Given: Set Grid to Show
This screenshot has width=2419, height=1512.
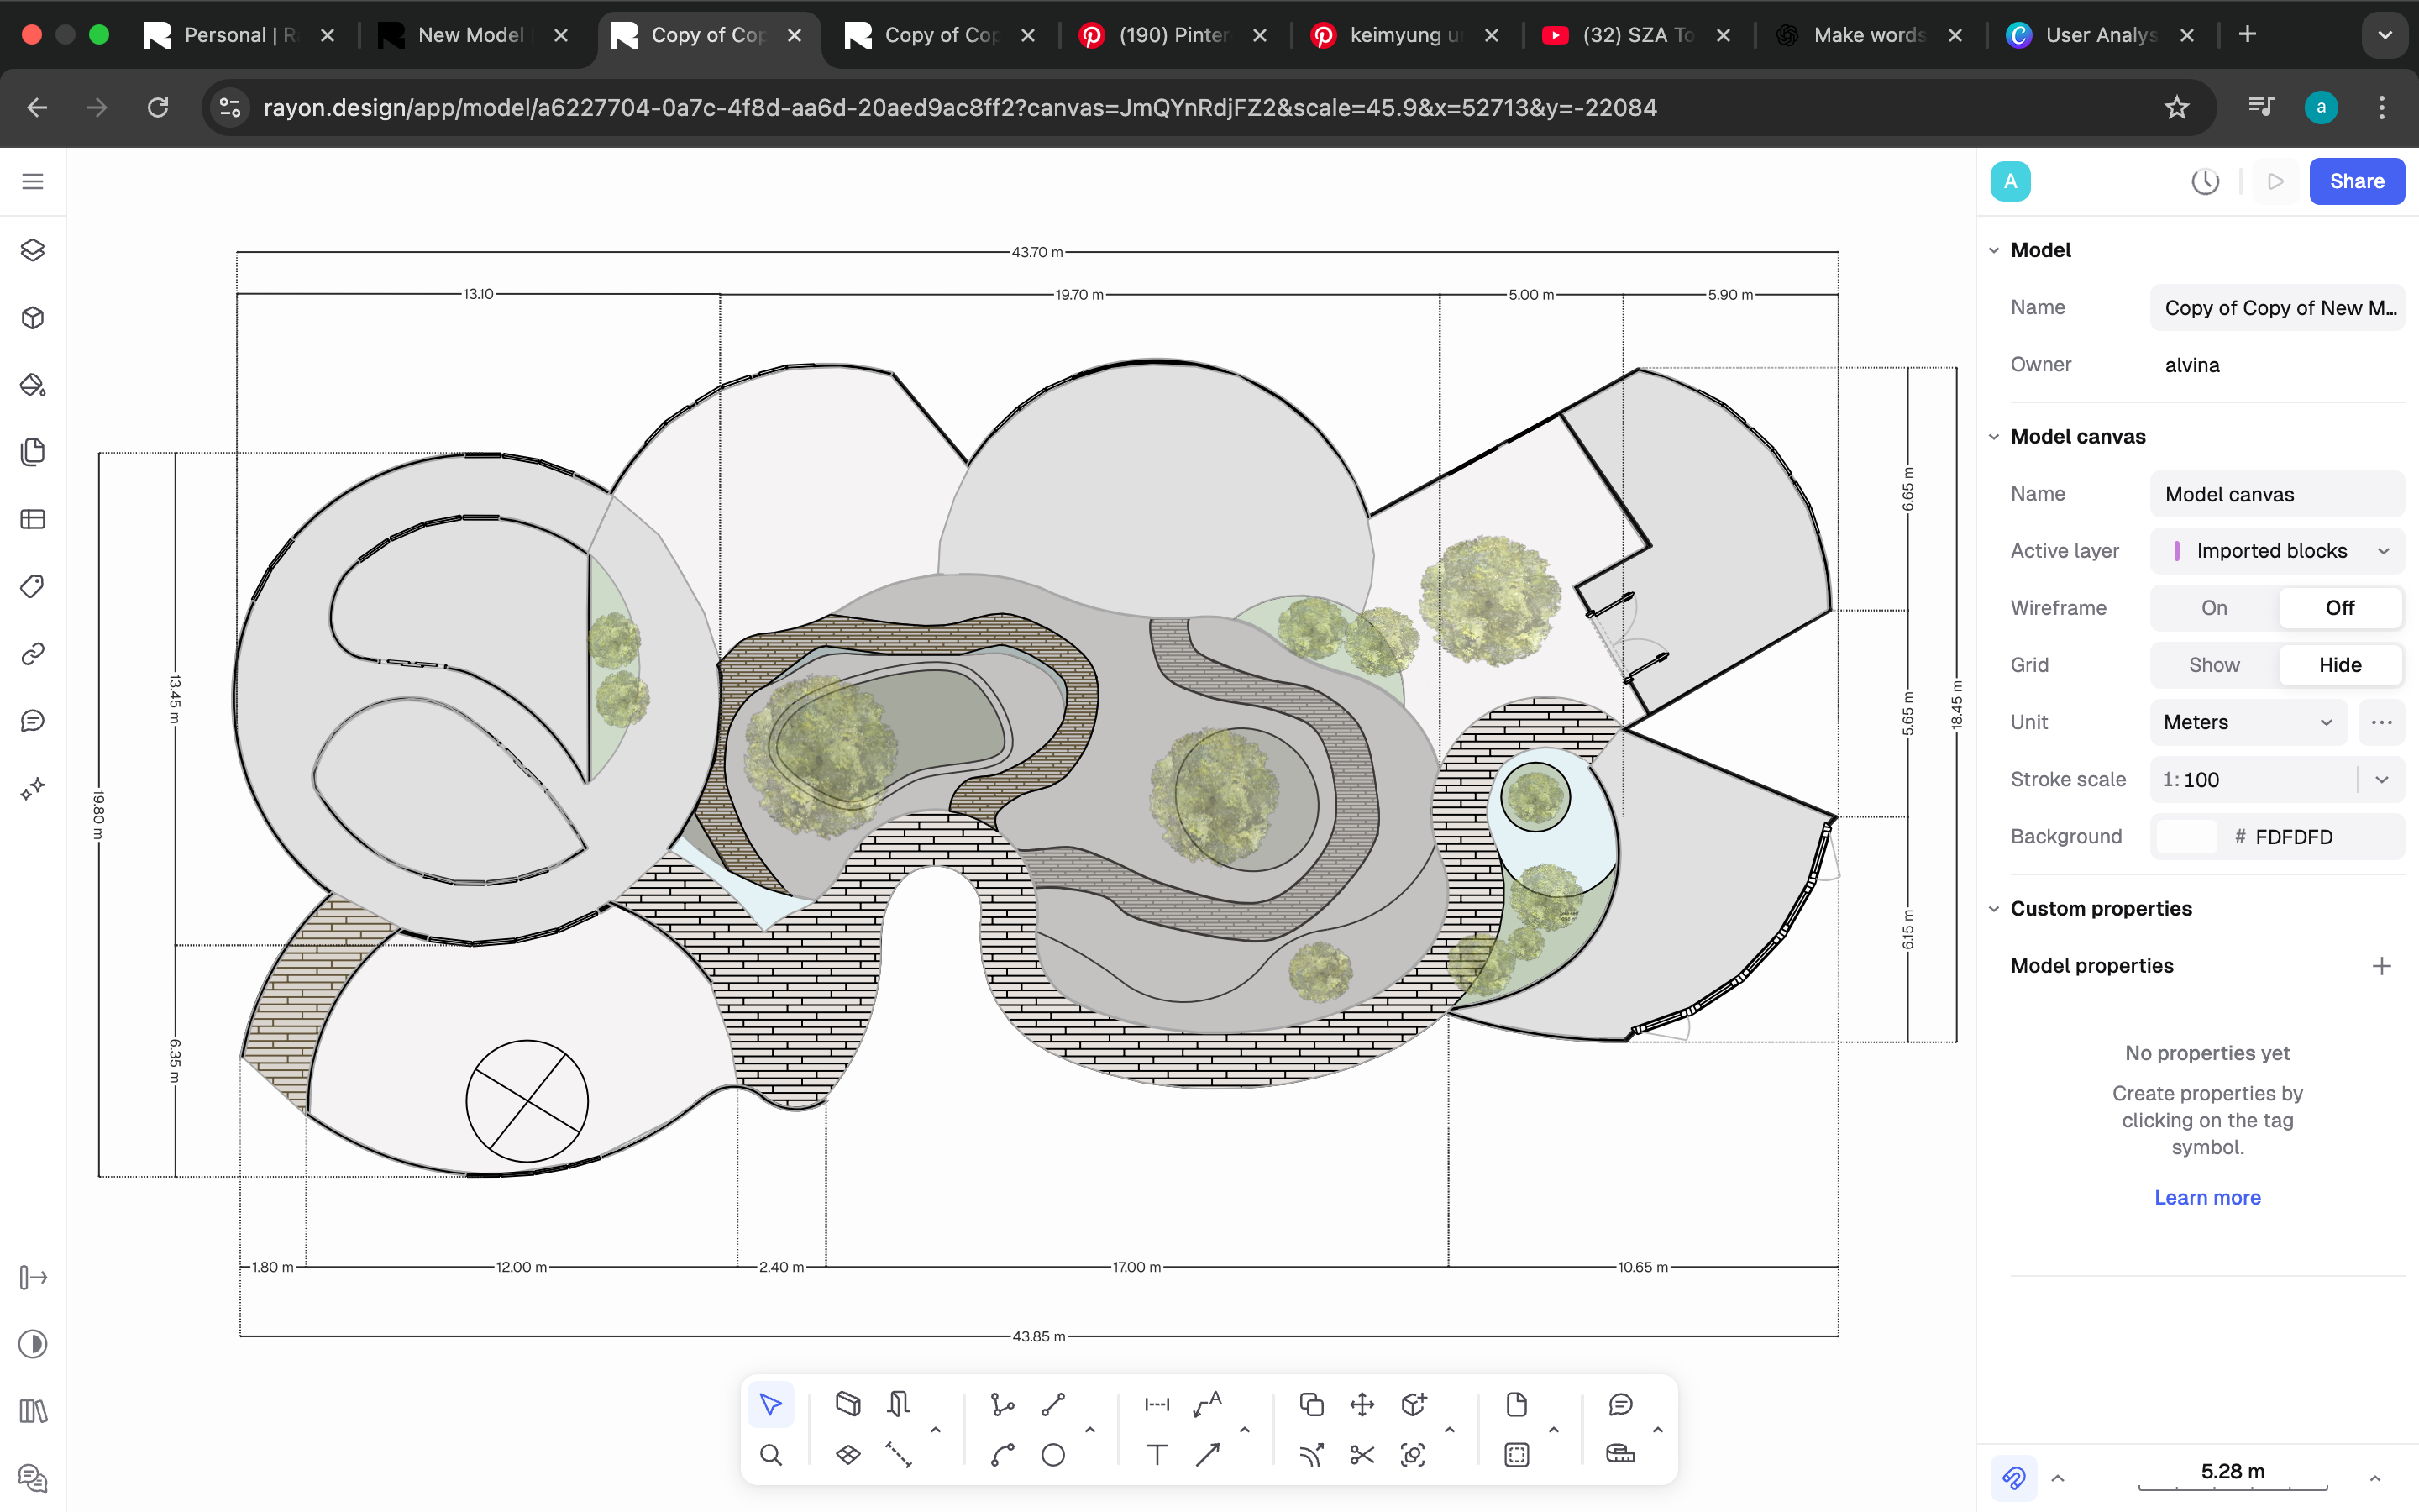Looking at the screenshot, I should [2213, 665].
